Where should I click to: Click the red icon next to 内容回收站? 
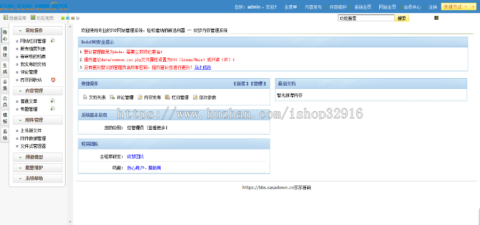(53, 80)
